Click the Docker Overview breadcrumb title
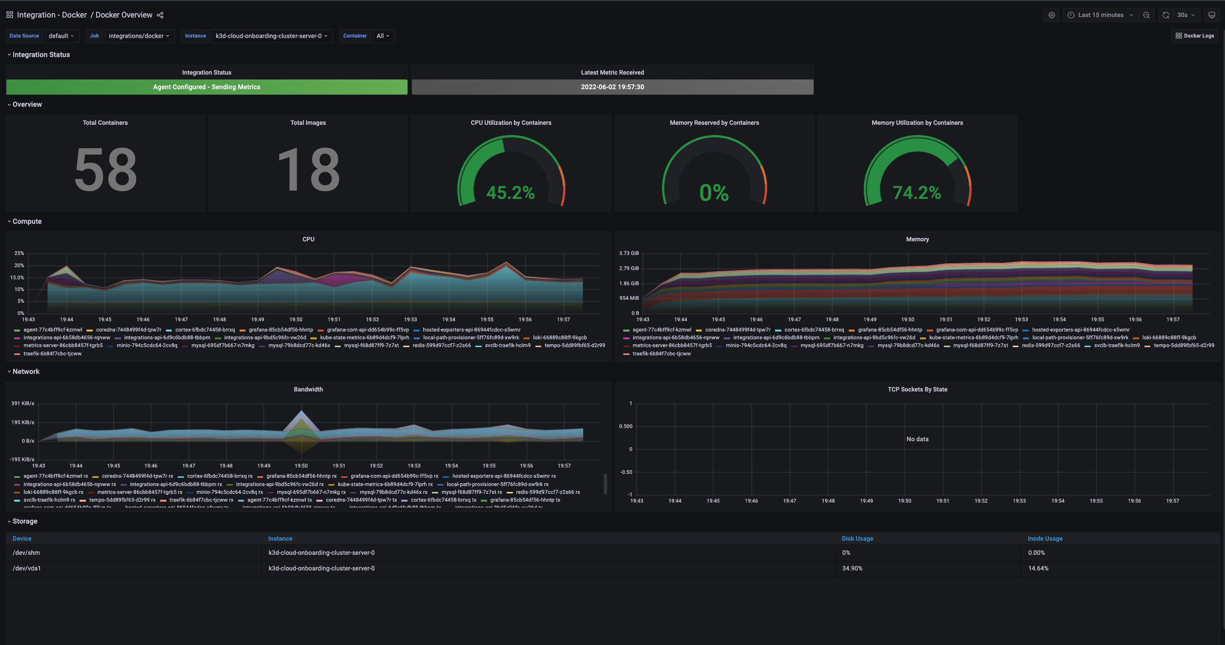 tap(124, 15)
